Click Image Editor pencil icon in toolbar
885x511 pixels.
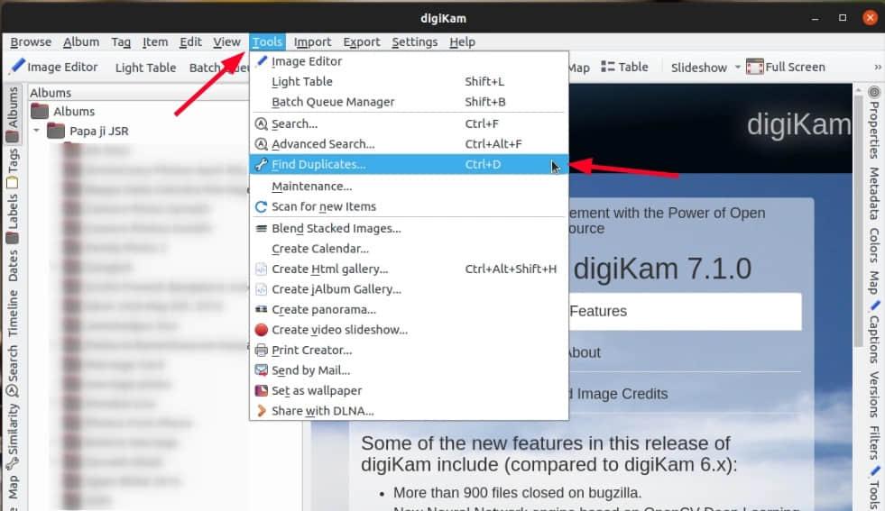click(16, 67)
